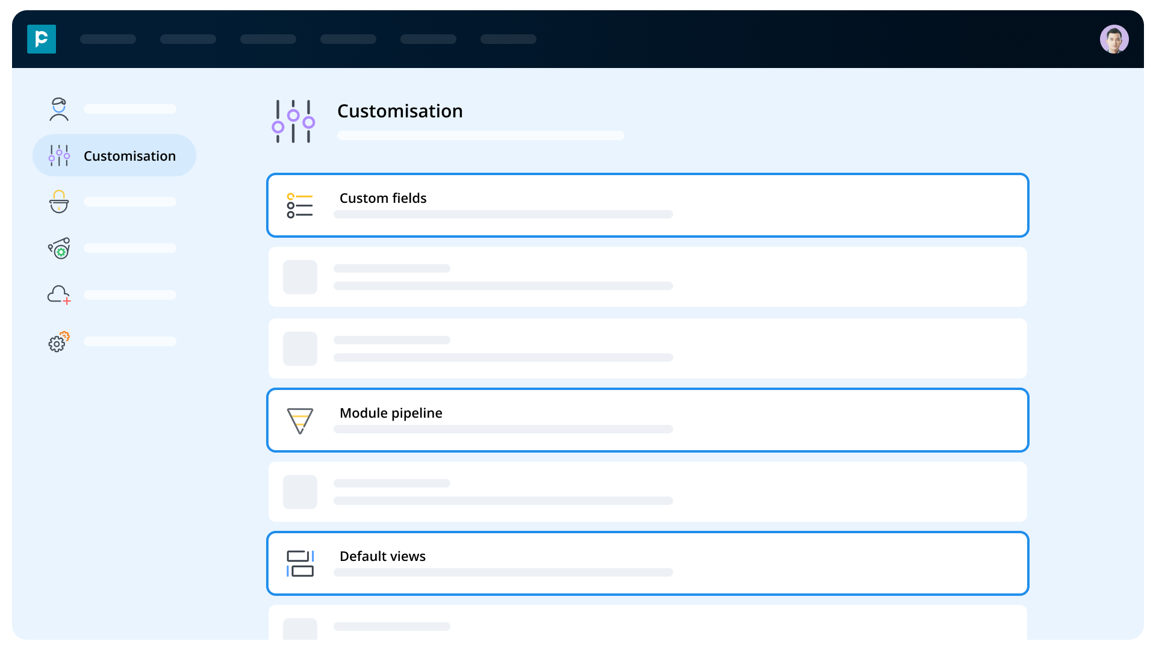This screenshot has width=1156, height=650.
Task: Open the Default views card
Action: 647,563
